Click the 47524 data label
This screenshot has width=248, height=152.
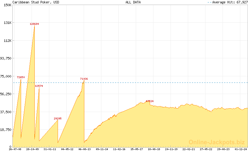[150, 101]
